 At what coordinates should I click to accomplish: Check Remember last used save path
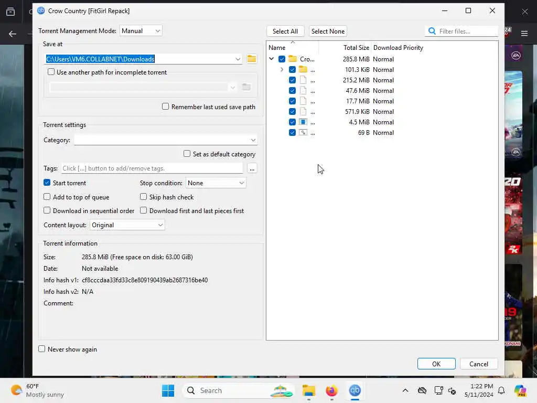[x=165, y=107]
